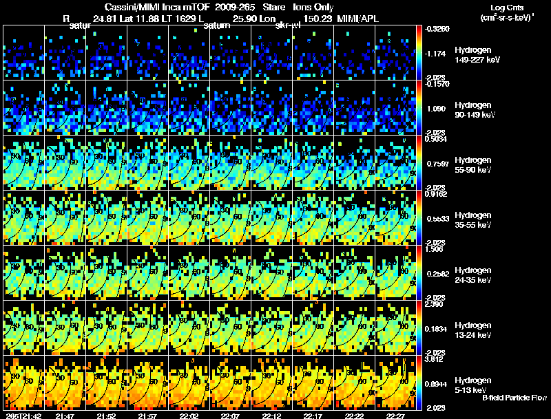Click the Hydrogen 24-35 keV row label
This screenshot has height=419, width=551.
tap(473, 275)
